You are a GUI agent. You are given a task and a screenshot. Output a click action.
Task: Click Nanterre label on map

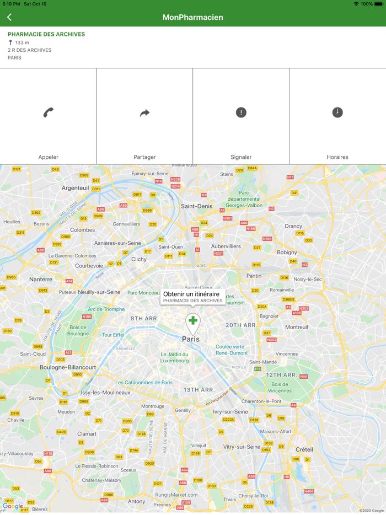(41, 279)
